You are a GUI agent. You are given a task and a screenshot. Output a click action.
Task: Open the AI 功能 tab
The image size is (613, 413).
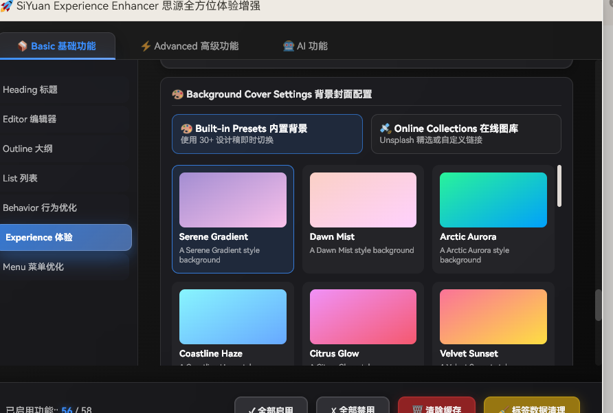click(305, 46)
